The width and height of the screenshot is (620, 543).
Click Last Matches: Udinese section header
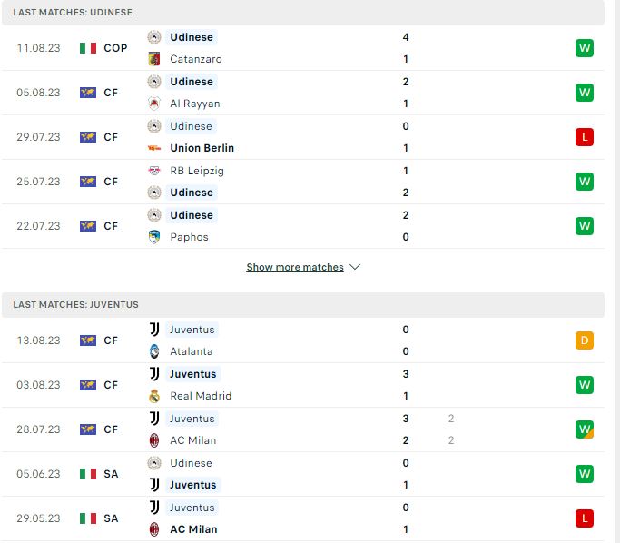(303, 13)
